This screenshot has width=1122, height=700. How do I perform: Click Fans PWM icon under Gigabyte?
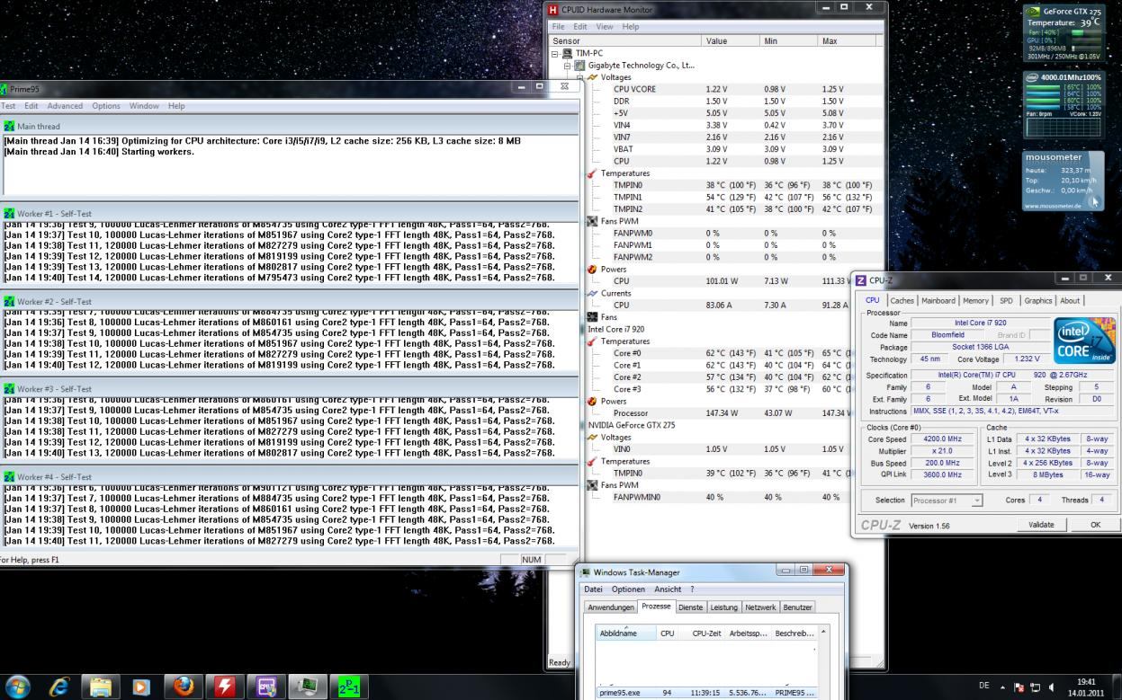(592, 221)
